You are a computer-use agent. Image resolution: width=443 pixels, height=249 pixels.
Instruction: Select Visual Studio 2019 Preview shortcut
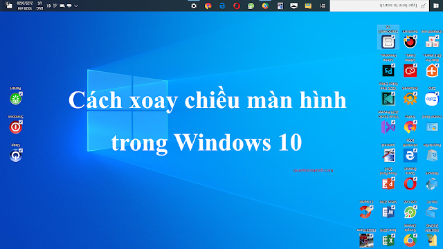coord(388,127)
